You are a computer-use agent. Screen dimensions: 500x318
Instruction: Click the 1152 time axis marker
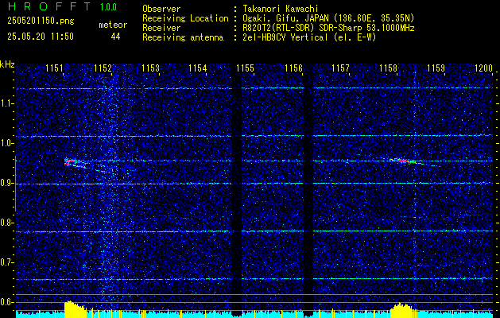click(103, 68)
